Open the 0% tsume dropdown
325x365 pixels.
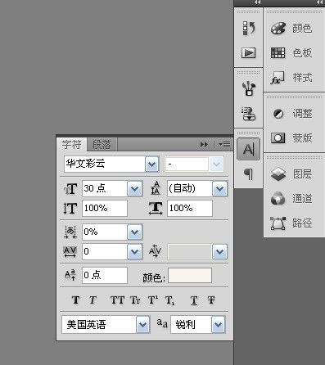click(x=135, y=232)
